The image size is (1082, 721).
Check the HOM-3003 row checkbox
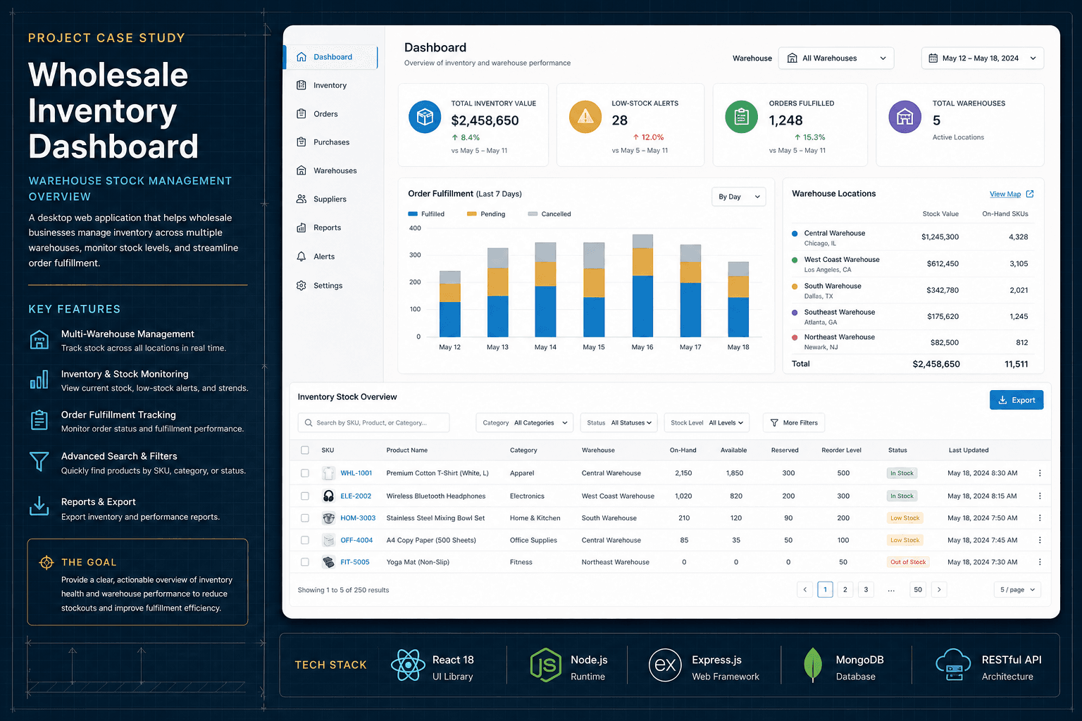pyautogui.click(x=305, y=518)
